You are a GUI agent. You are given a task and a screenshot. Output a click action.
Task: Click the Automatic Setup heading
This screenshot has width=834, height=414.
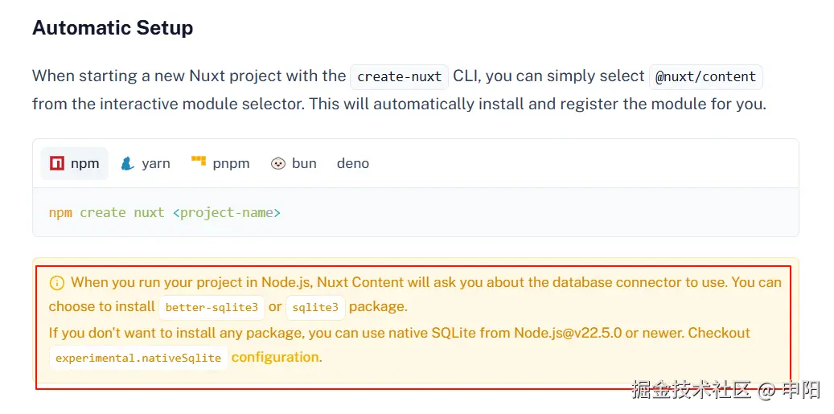click(113, 28)
